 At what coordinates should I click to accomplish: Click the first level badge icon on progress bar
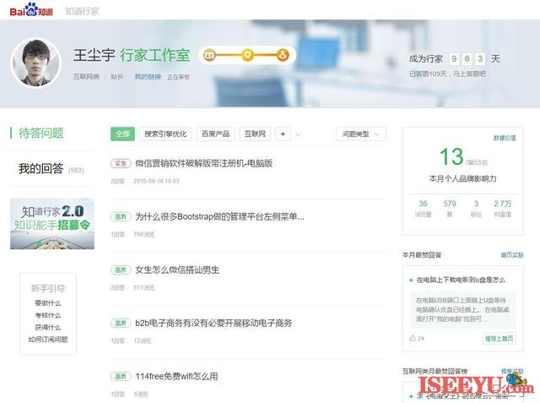tap(209, 55)
